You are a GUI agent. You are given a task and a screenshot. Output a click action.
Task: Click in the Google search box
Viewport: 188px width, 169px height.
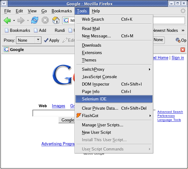click(x=54, y=113)
